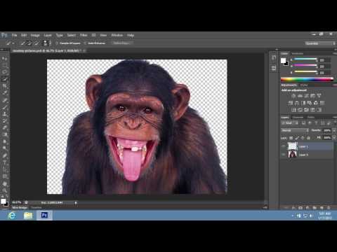Open the Image menu
337x252 pixels.
click(x=35, y=35)
